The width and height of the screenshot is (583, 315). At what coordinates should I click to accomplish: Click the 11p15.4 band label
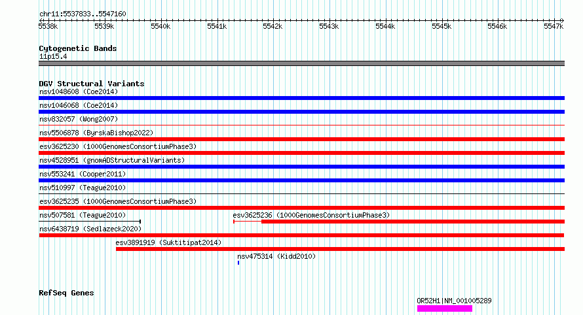(53, 56)
